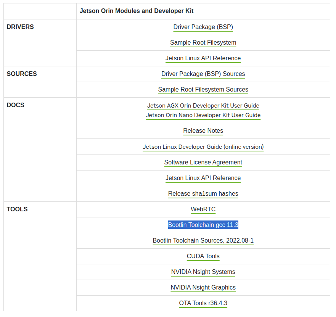Viewport: 336px width, 317px height.
Task: View the Release Notes link
Action: tap(203, 131)
